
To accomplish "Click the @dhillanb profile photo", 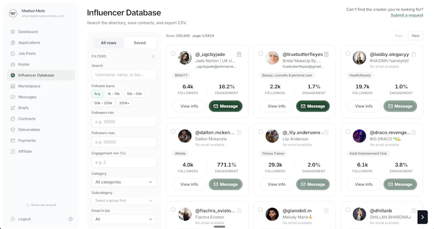I will tap(359, 214).
